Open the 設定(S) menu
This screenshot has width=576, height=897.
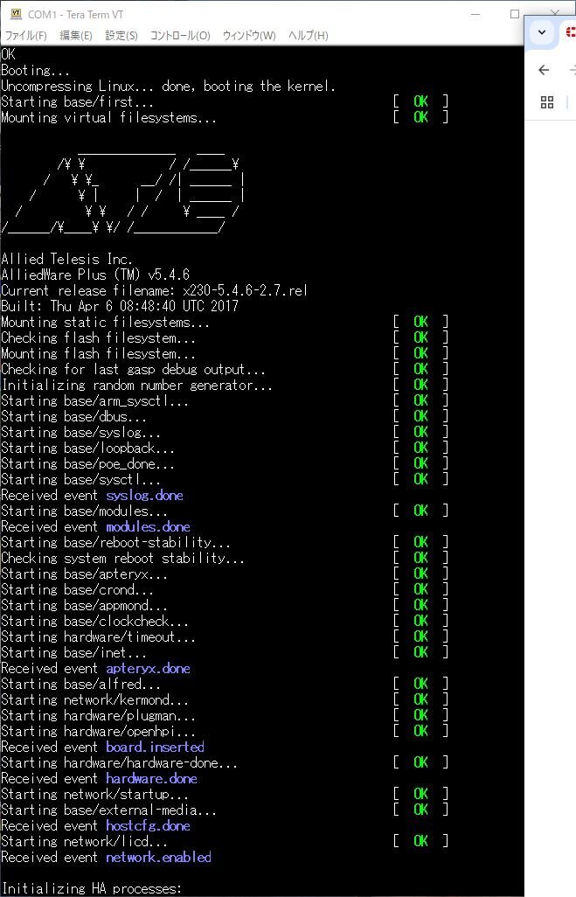[x=121, y=36]
